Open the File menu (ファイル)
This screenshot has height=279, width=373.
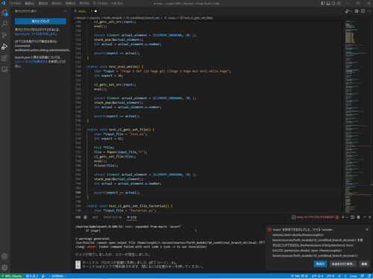point(15,4)
